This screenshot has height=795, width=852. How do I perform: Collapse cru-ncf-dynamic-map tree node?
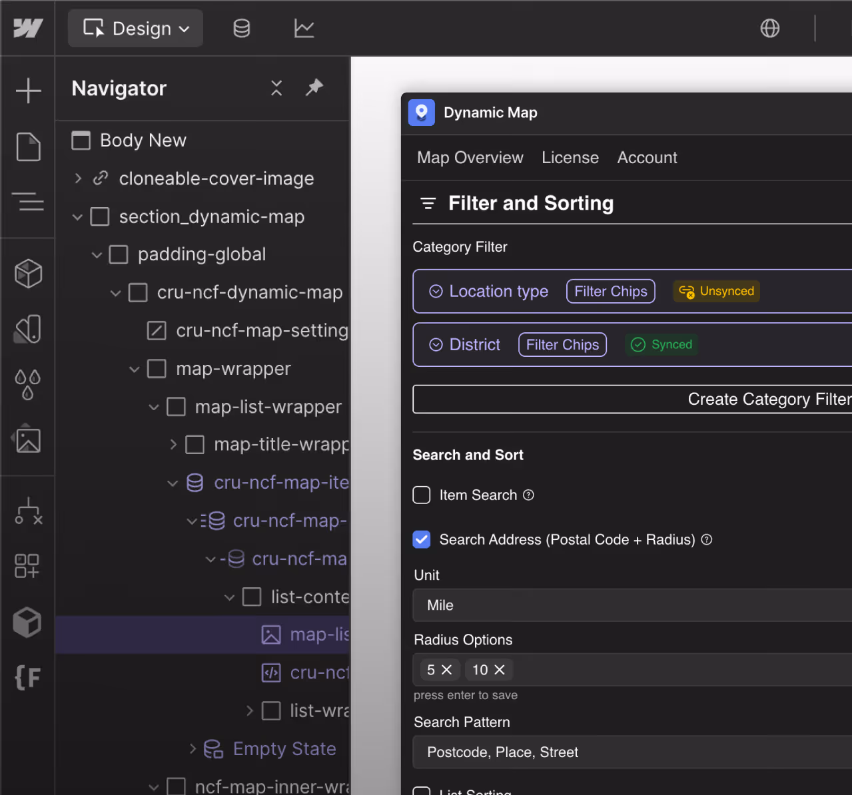coord(116,293)
